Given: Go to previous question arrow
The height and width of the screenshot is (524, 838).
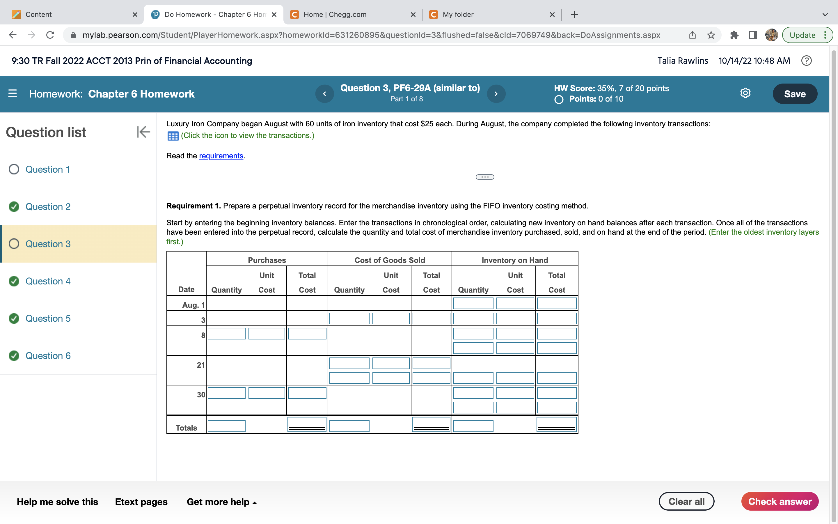Looking at the screenshot, I should point(324,93).
